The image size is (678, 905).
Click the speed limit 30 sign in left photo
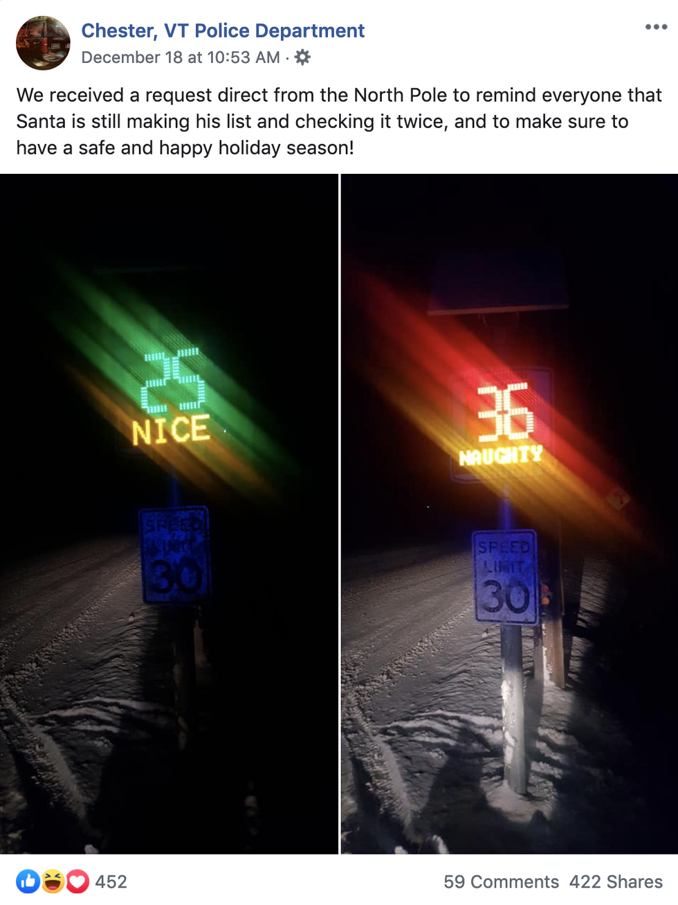click(174, 555)
